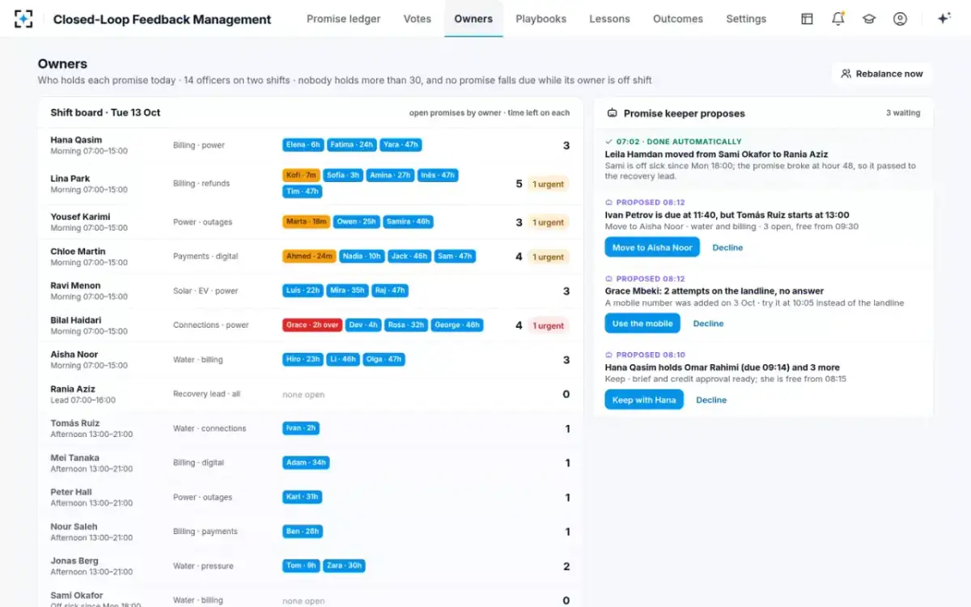Select the Fatima · 24h chip
Viewport: 971px width, 607px height.
(x=352, y=145)
